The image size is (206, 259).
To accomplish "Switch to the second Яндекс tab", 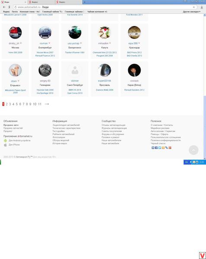I will (x=69, y=2).
